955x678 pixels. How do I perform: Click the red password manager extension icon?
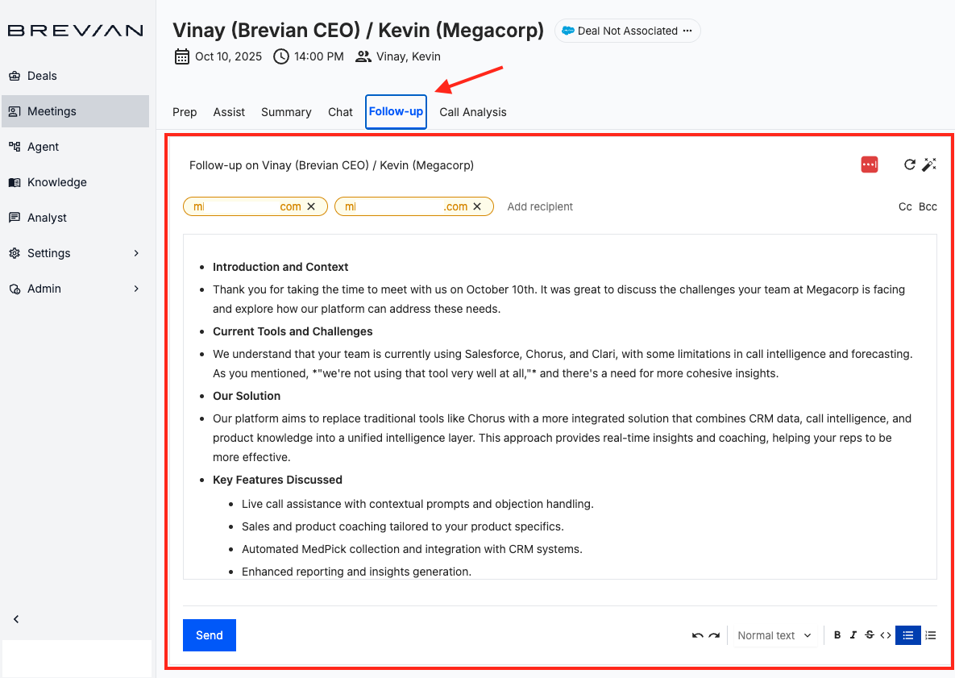(869, 164)
